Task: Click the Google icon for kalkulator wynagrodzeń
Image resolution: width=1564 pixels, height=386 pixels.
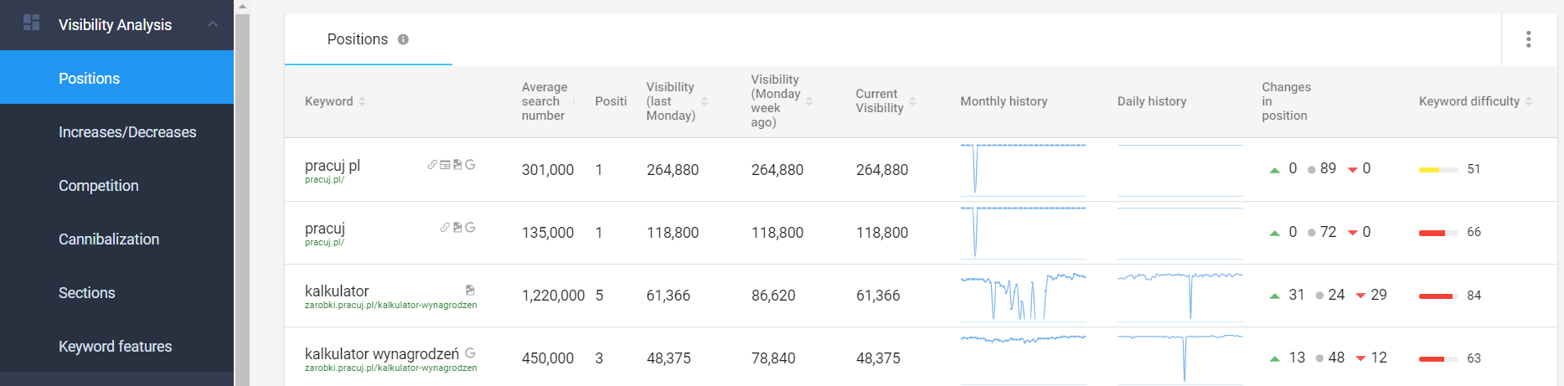Action: 470,353
